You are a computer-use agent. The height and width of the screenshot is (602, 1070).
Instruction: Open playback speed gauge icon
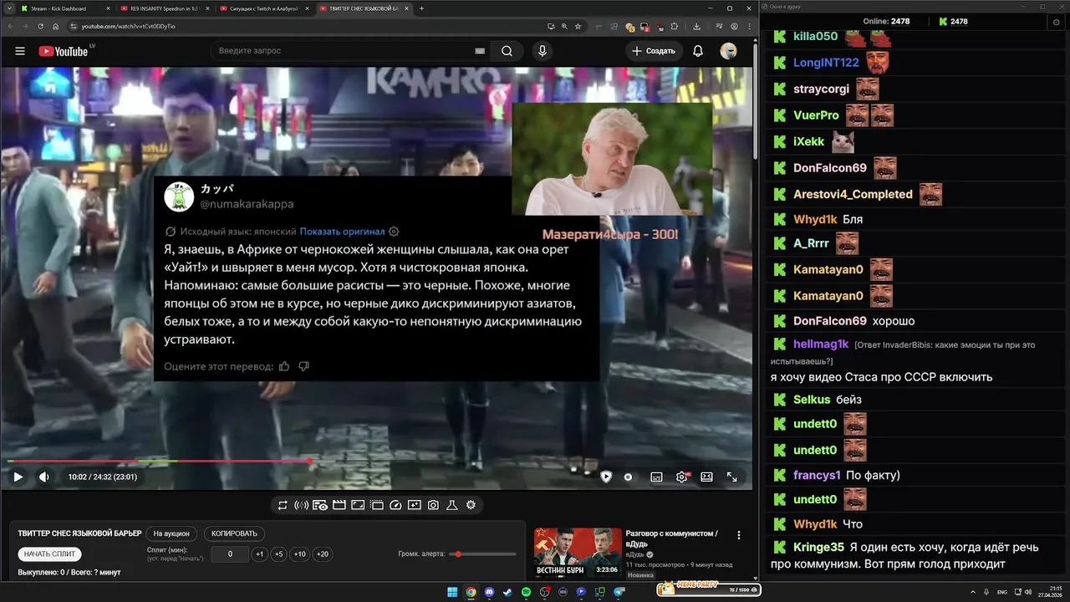395,505
